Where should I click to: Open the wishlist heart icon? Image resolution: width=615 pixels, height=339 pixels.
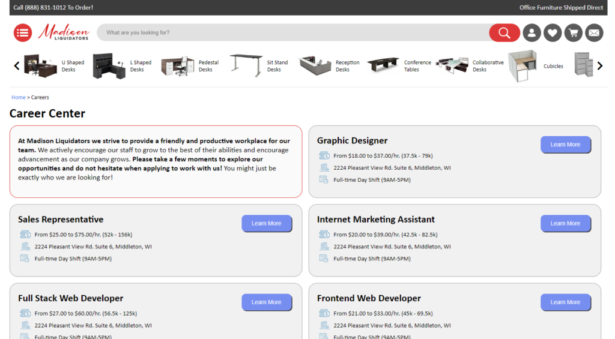553,32
